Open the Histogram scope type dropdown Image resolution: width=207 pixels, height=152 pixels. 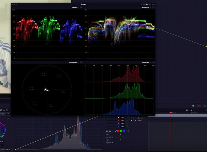pyautogui.click(x=146, y=62)
